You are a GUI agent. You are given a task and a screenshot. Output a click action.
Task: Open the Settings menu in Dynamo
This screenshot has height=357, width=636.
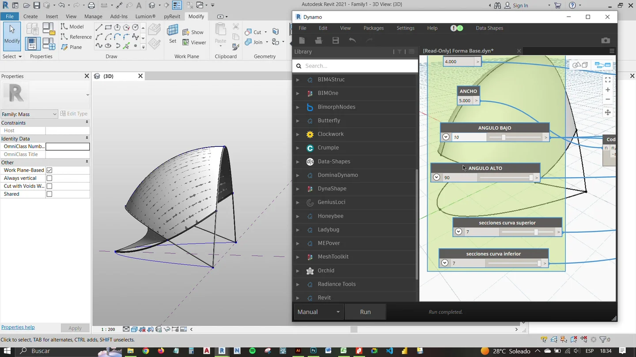pos(405,28)
